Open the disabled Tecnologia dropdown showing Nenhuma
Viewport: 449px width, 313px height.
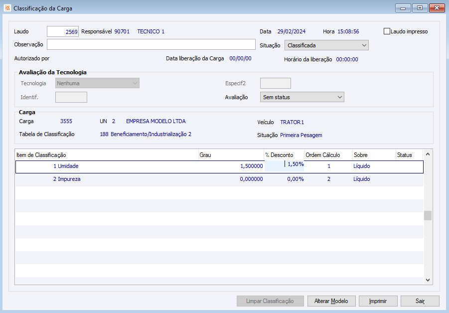(97, 83)
